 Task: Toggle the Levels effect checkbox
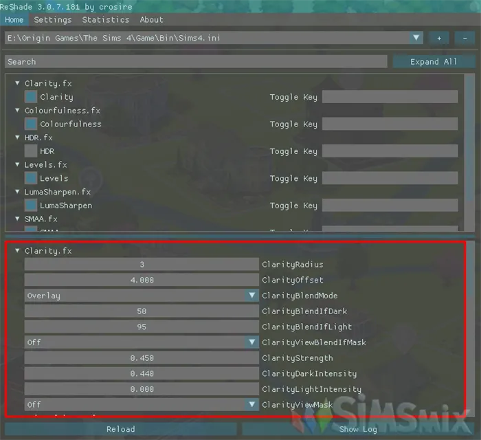[x=31, y=178]
